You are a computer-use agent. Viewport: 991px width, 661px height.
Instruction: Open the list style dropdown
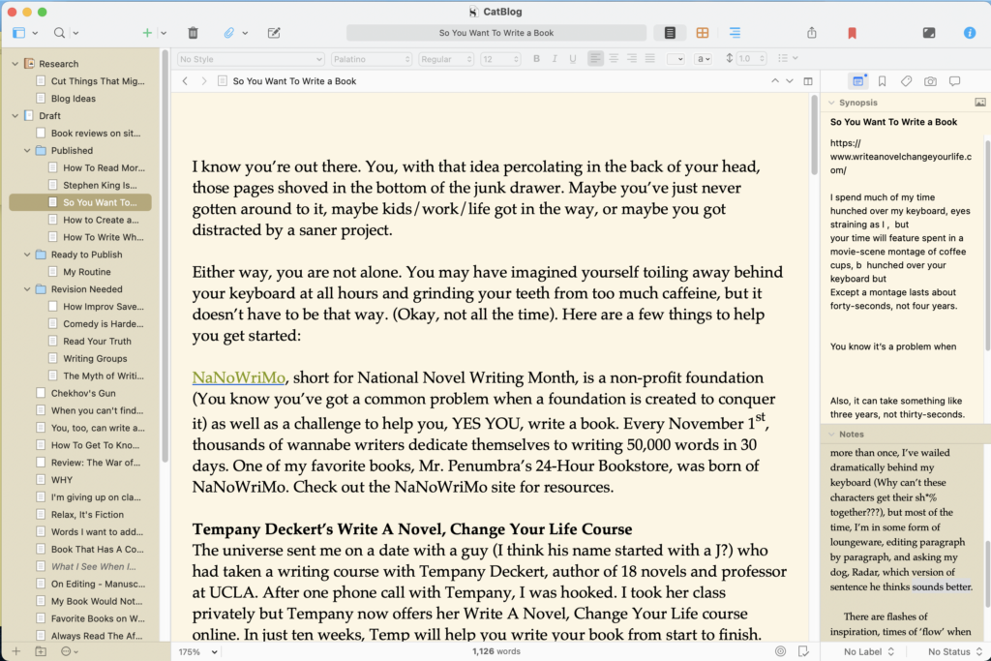point(788,59)
